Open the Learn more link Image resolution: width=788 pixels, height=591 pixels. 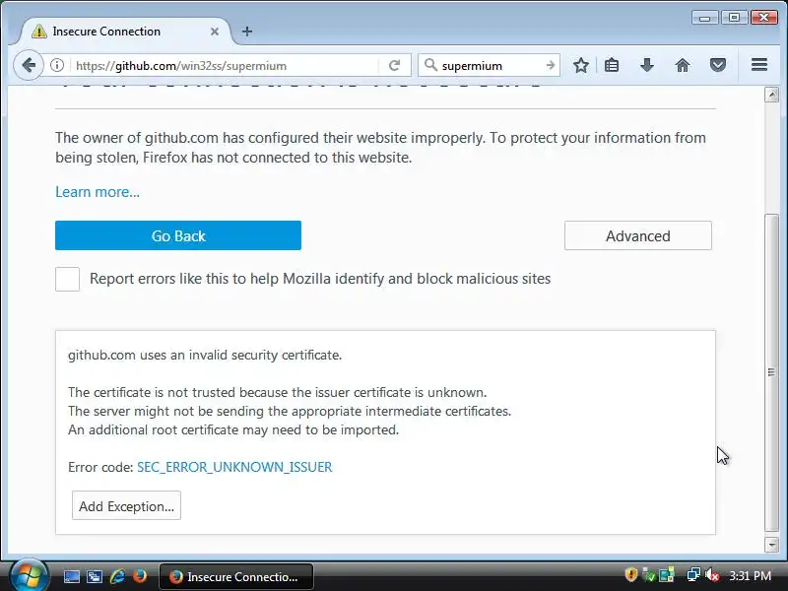(x=98, y=192)
